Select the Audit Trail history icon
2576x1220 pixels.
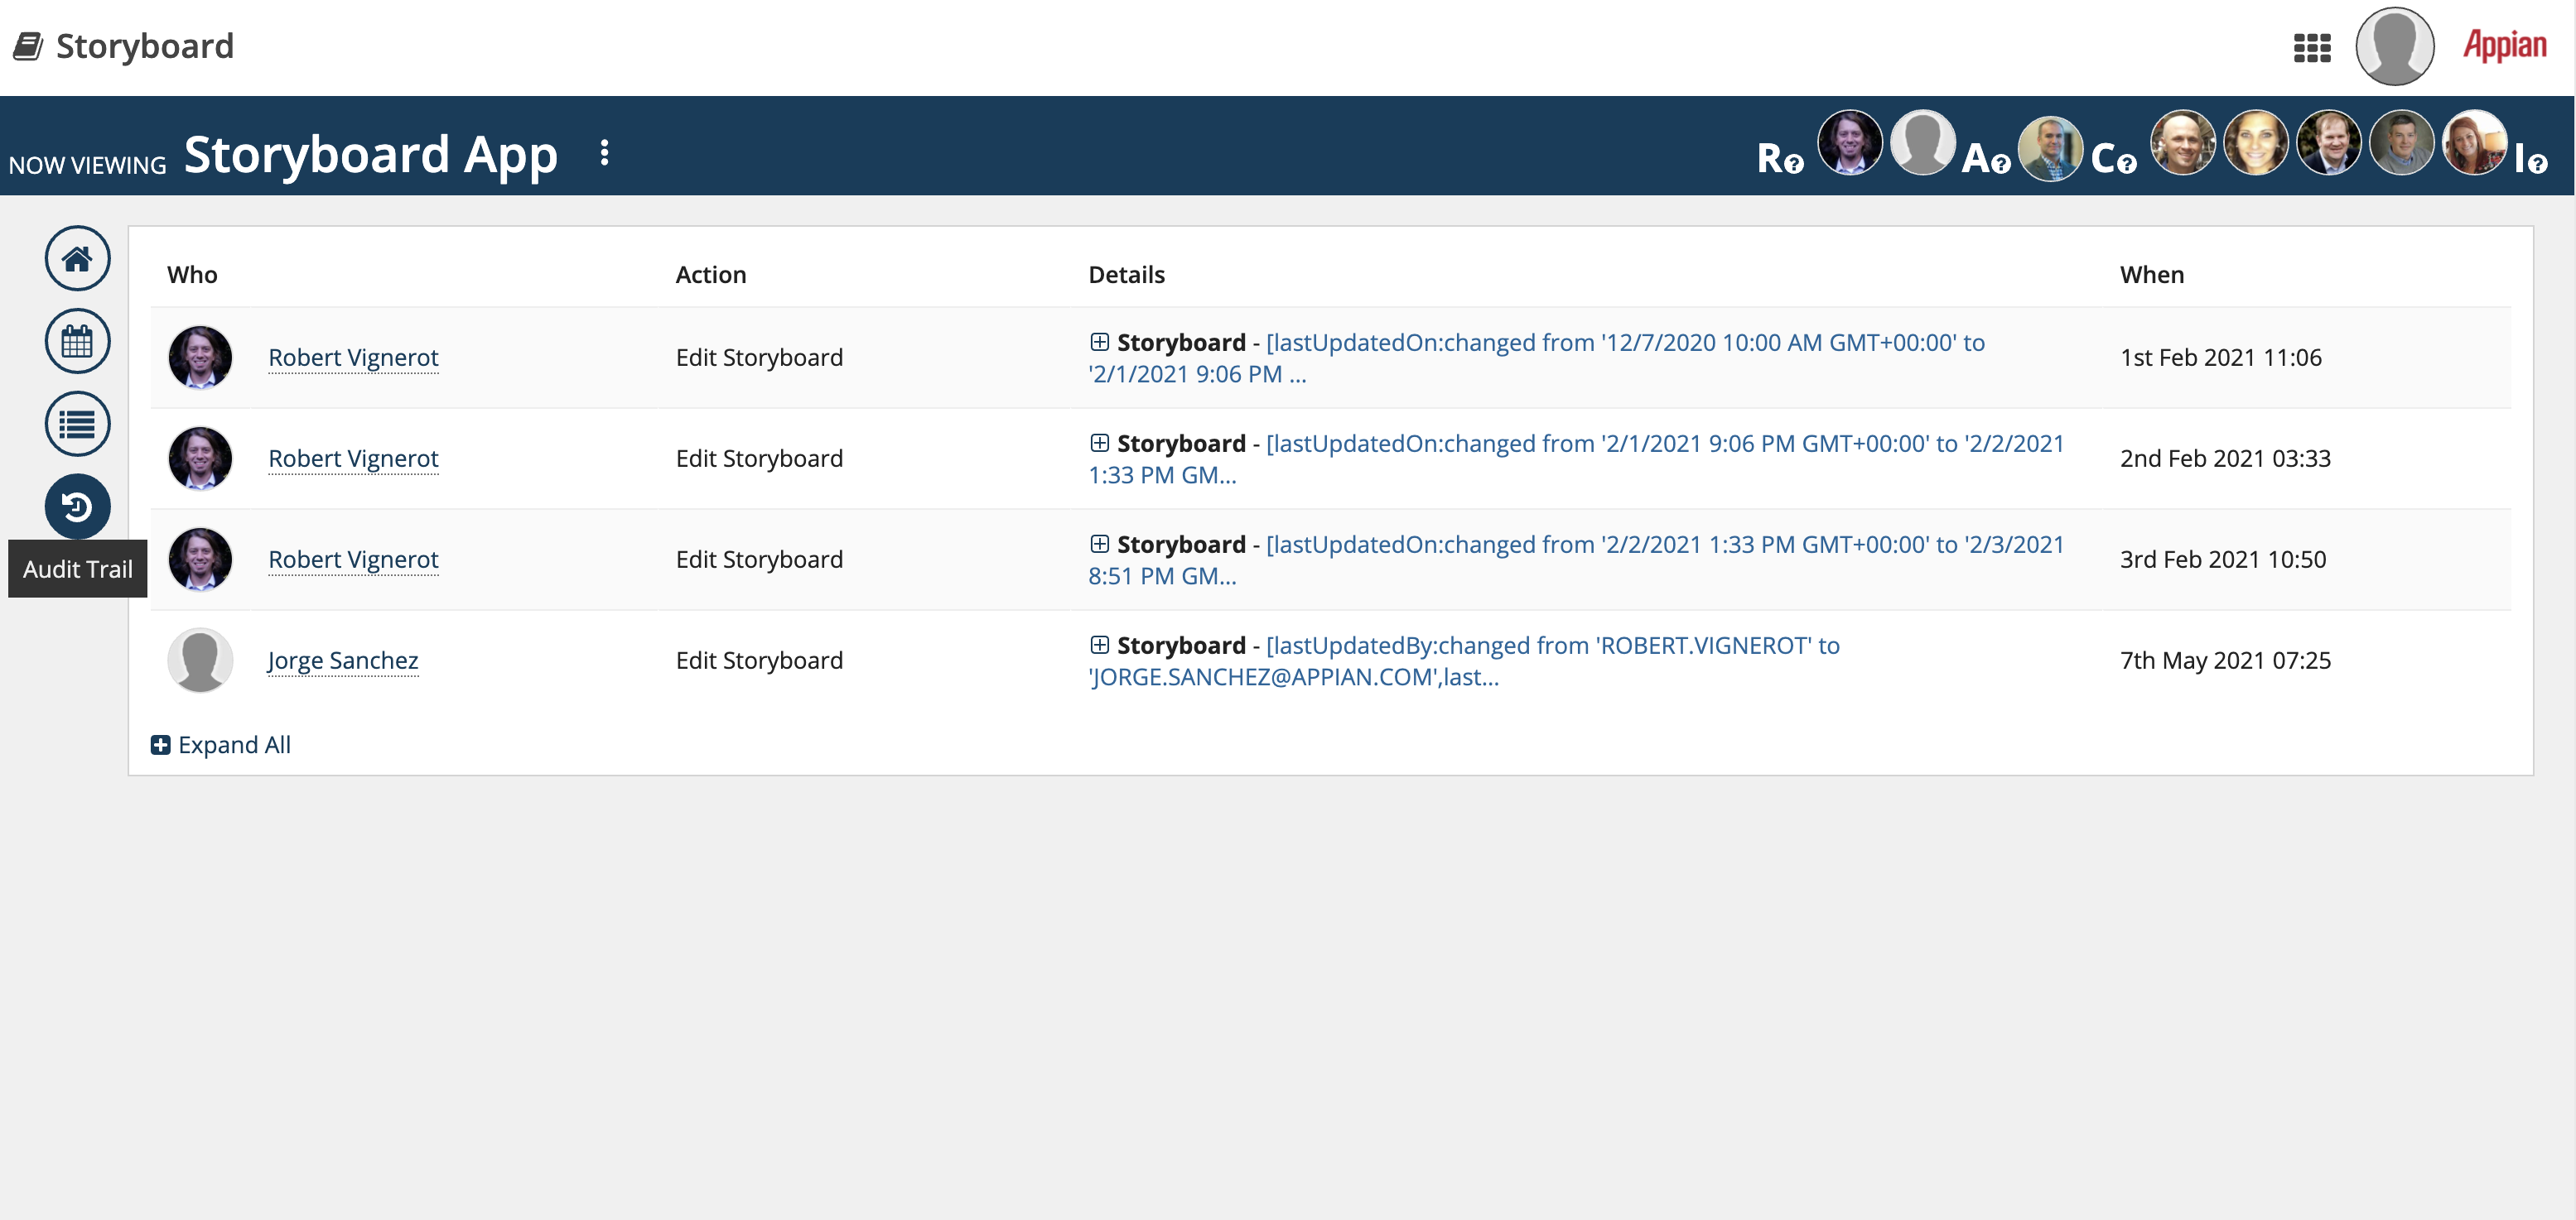77,507
